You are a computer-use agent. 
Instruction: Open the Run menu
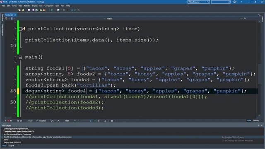pos(41,6)
